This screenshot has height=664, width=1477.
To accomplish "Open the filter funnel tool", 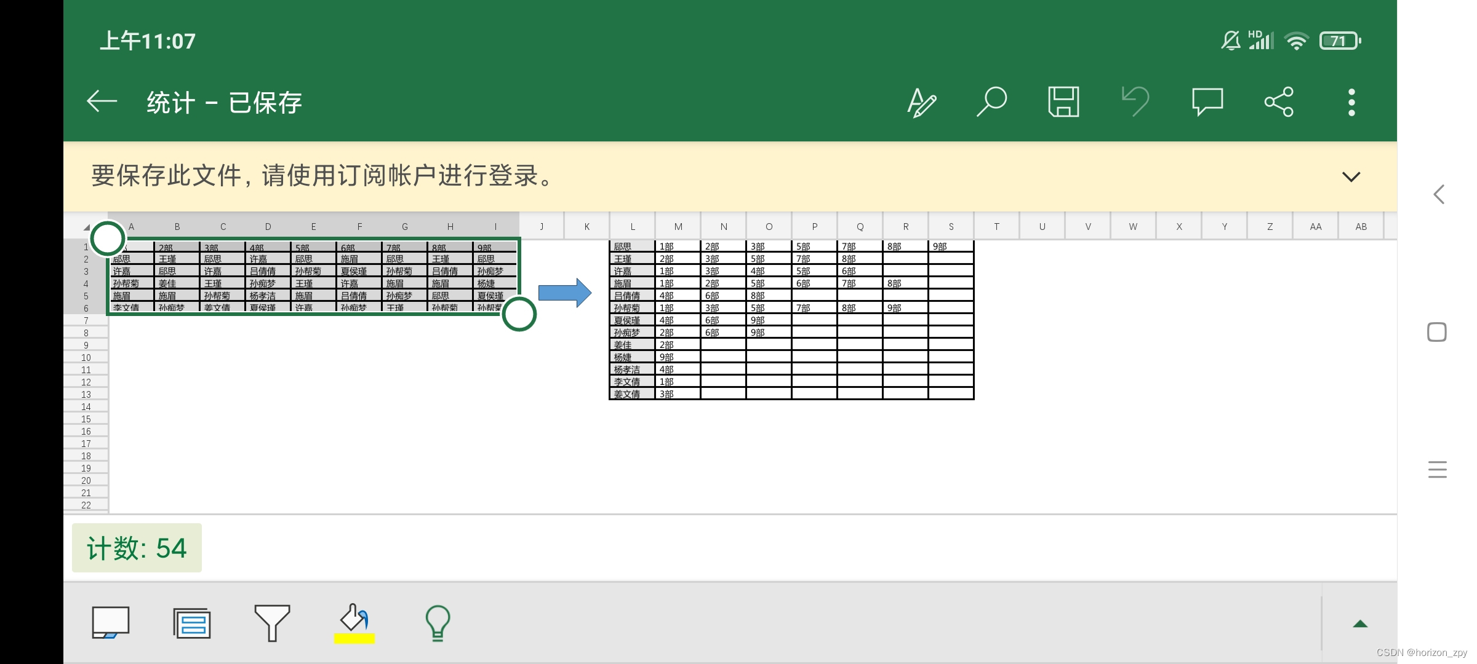I will coord(272,623).
